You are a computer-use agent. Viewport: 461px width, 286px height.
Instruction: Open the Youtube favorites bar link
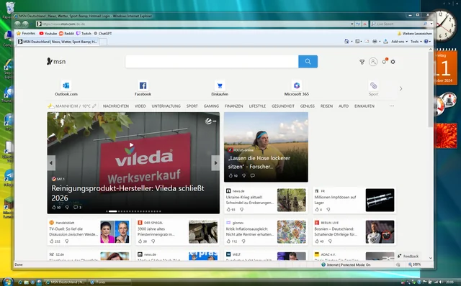click(x=48, y=34)
